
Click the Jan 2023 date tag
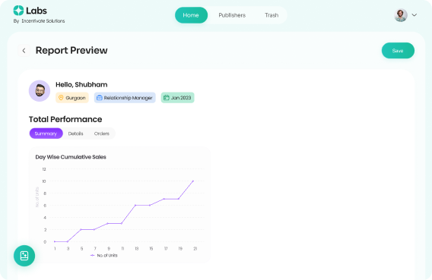pos(177,98)
